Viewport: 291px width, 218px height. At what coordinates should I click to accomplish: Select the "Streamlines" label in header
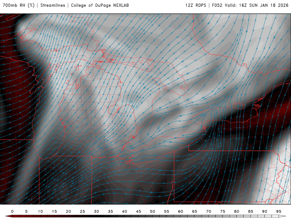[x=53, y=5]
